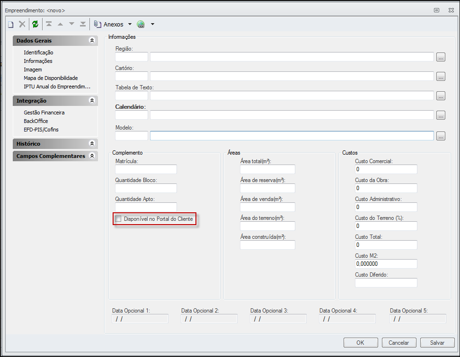Click the Custo Administrativo field

[x=386, y=207]
